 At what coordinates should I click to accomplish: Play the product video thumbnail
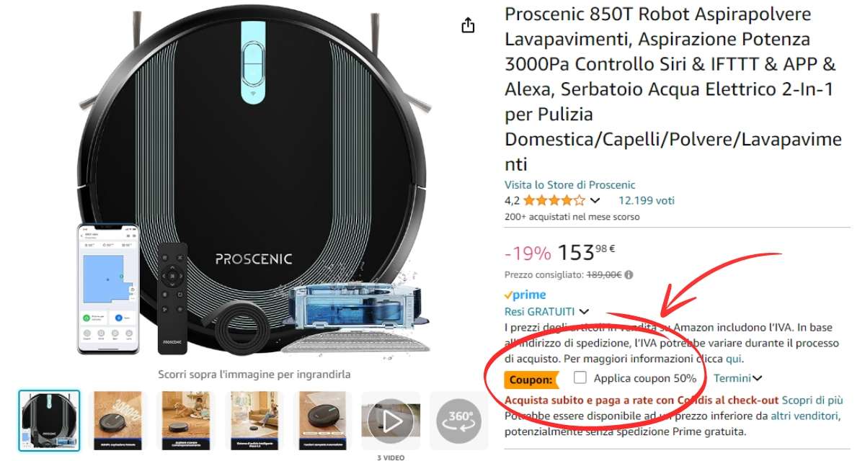(x=390, y=420)
